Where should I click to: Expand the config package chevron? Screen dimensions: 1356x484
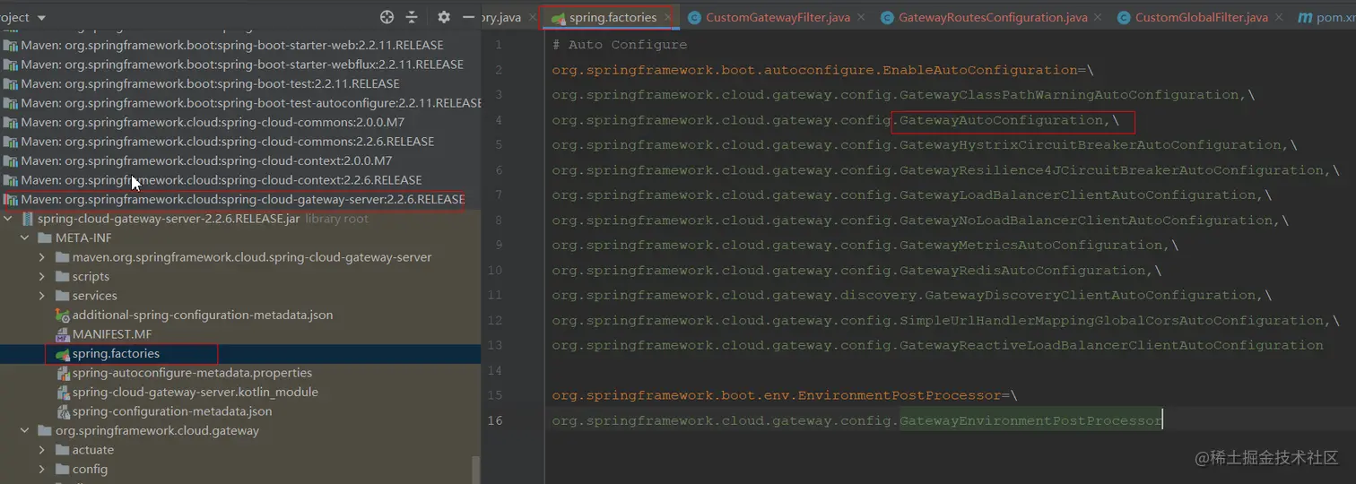pos(42,469)
